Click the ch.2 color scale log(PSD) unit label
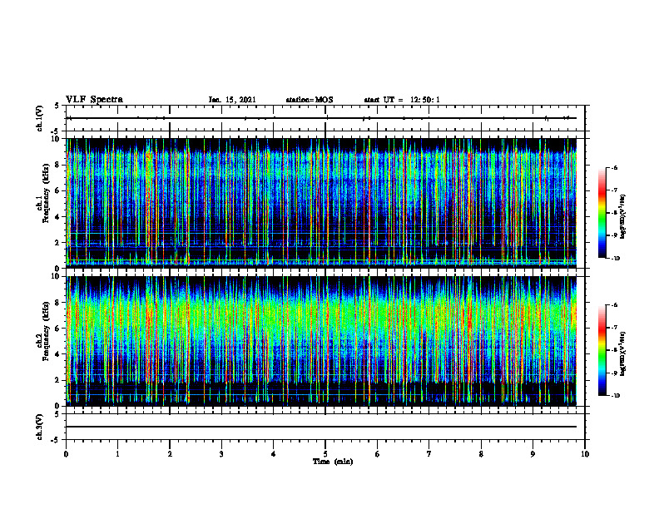 pos(623,353)
